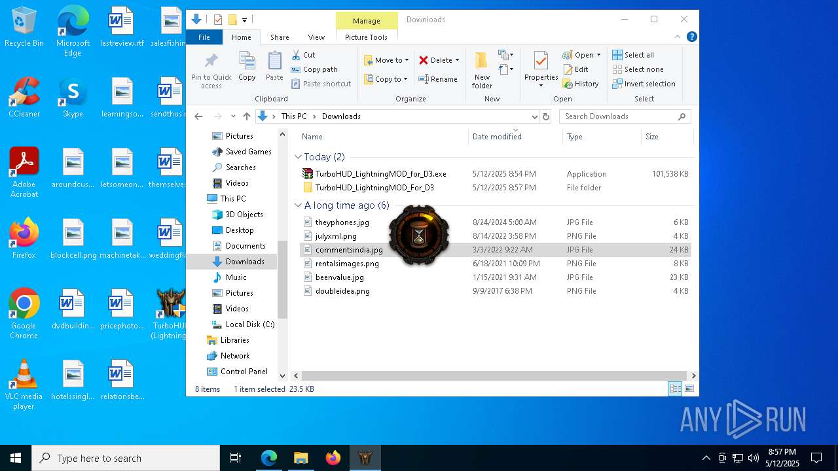
Task: Sort by the Type column header
Action: 602,136
